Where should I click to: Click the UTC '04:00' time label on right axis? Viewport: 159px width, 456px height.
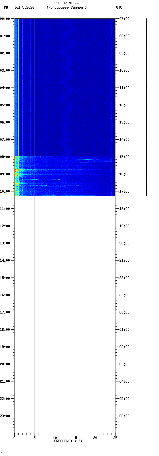coord(124,381)
